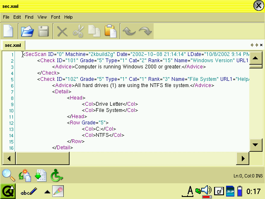Check the battery status icon
The height and width of the screenshot is (199, 265).
240,191
